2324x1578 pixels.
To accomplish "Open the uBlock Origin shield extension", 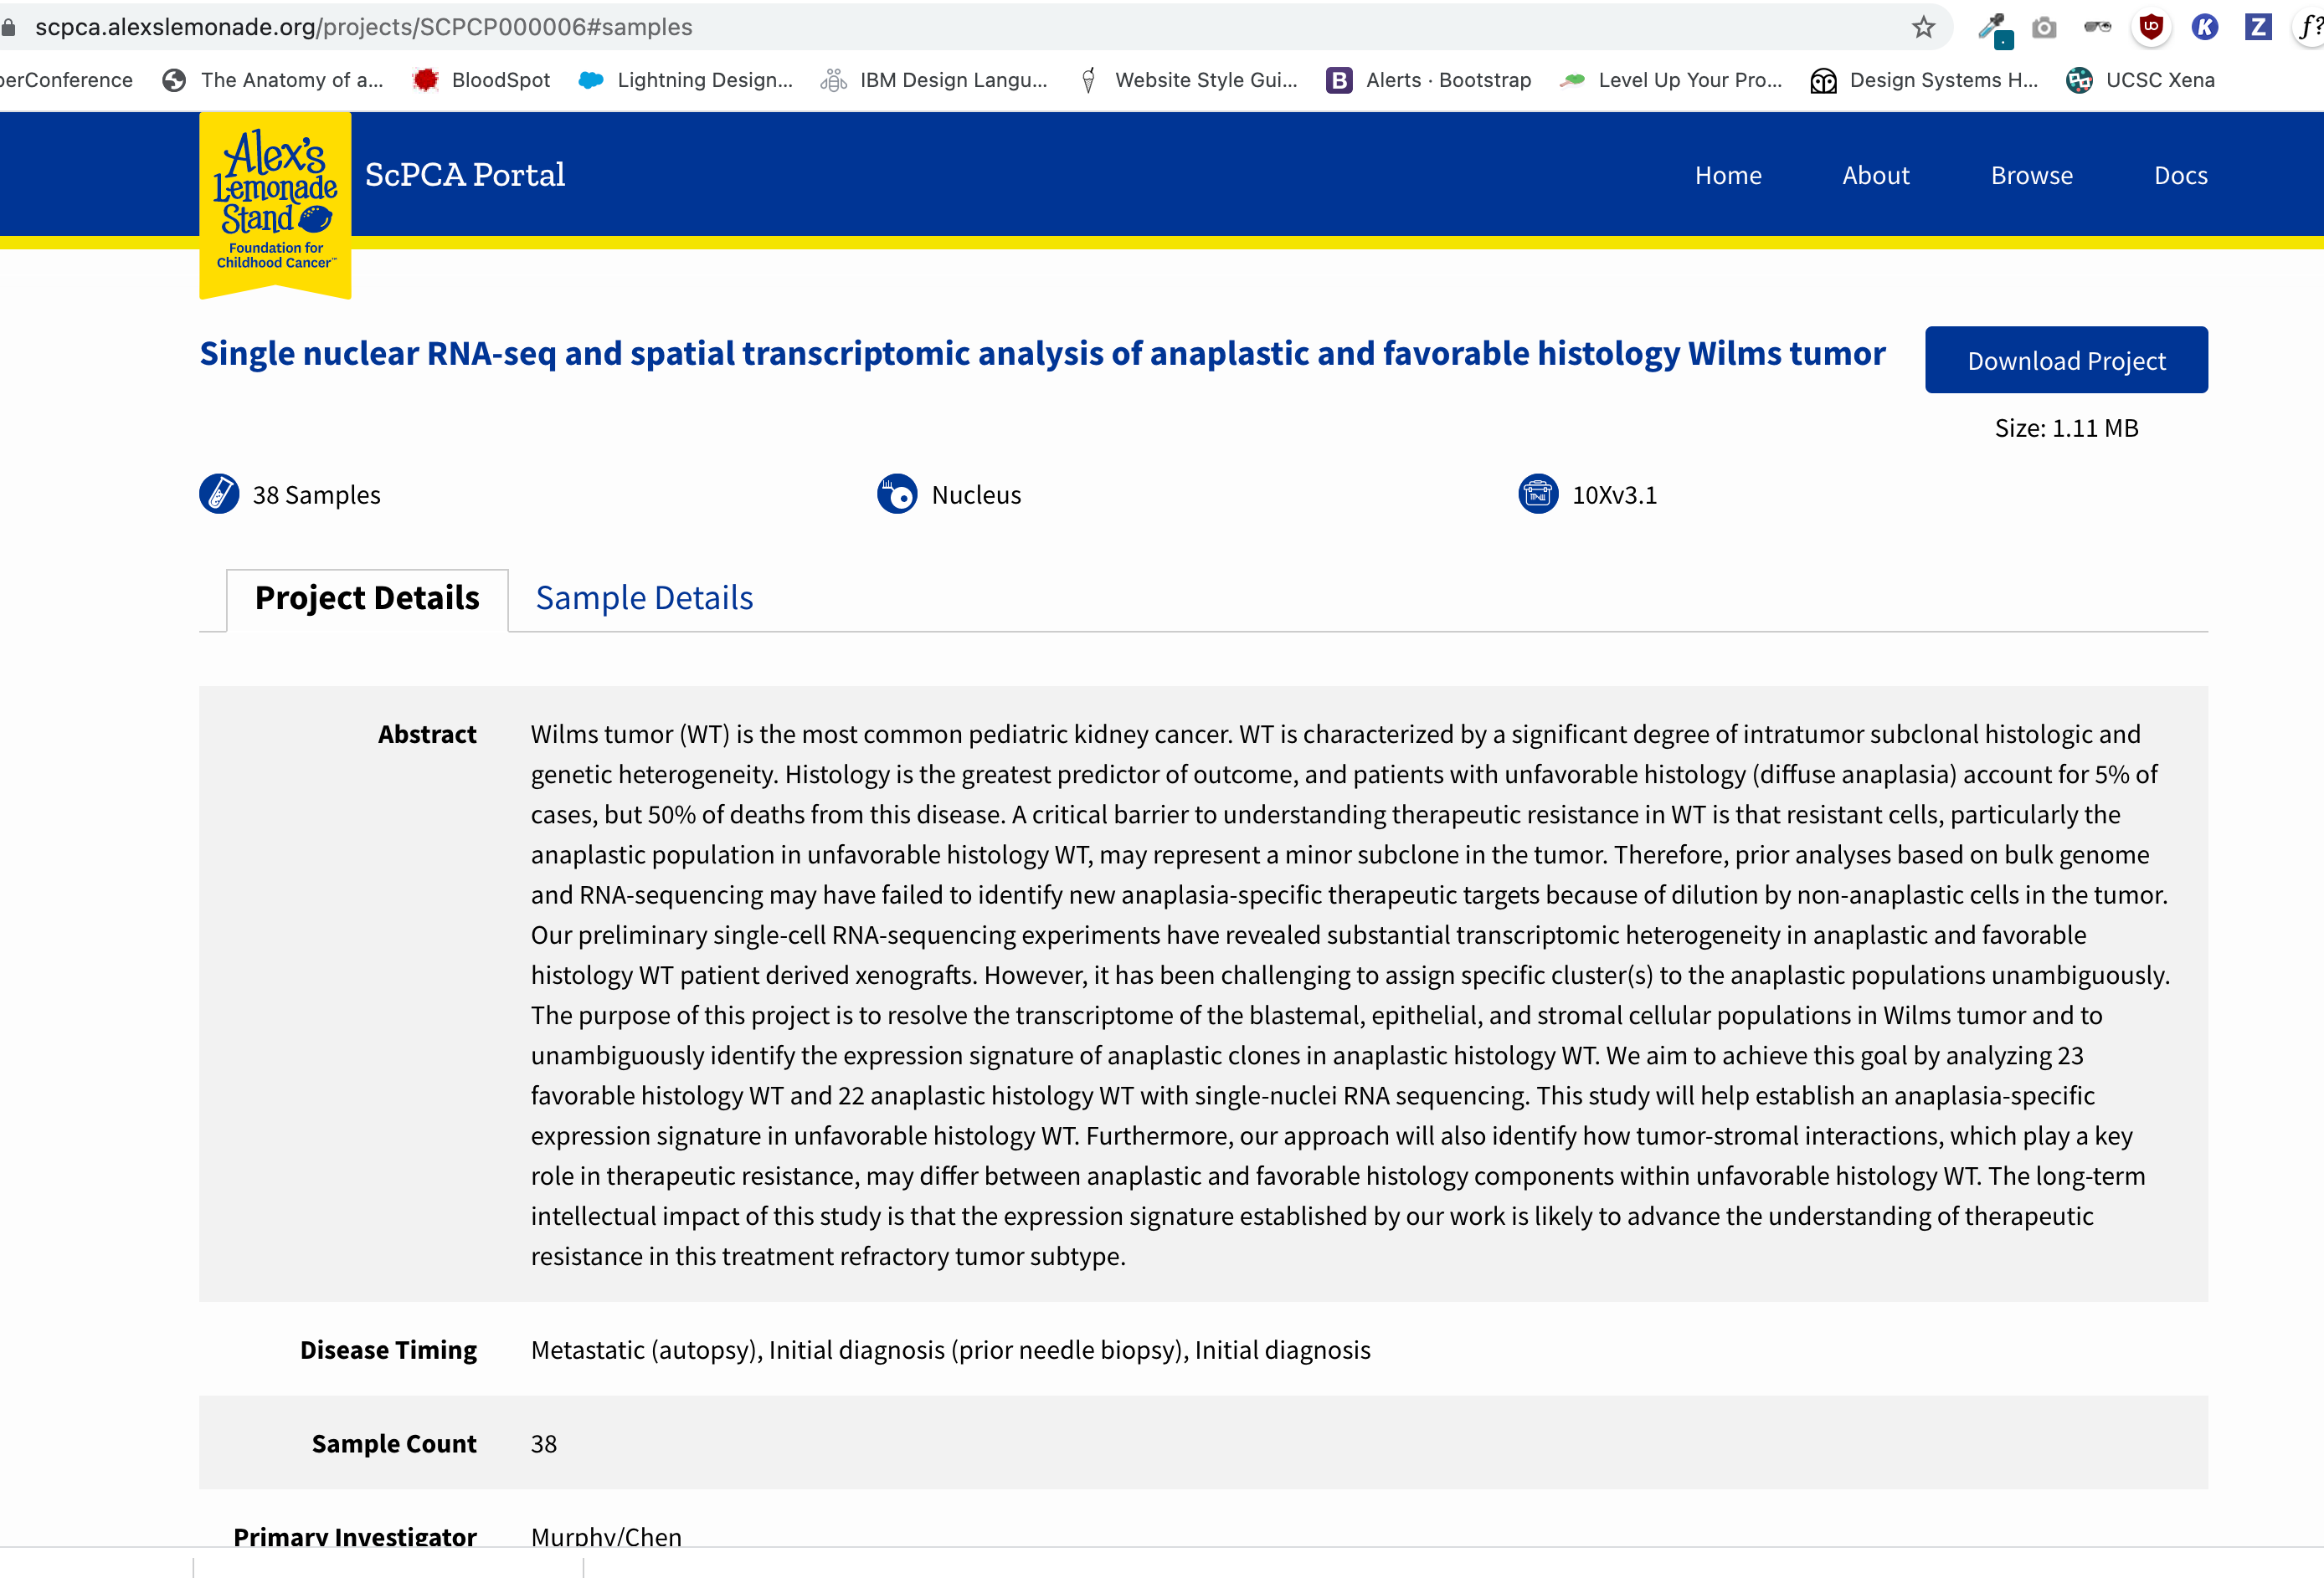I will (2151, 27).
